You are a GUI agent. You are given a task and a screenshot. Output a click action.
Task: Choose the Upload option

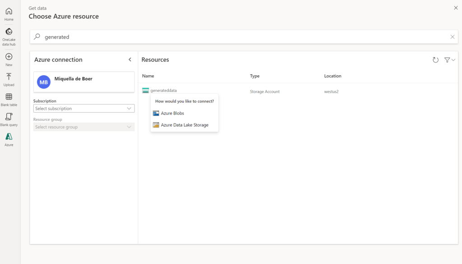click(9, 80)
